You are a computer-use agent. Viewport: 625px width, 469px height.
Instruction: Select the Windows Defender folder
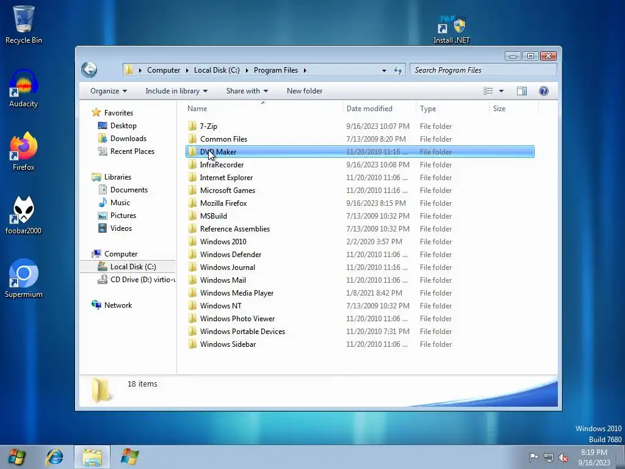359,255
